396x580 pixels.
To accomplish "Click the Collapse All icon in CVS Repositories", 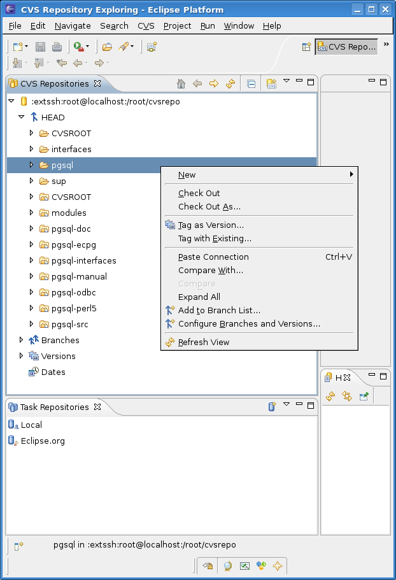I will point(251,83).
